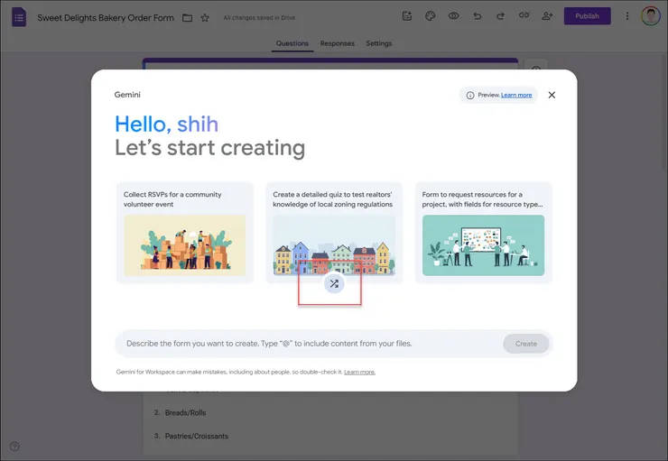Star the Sweet Delights Bakery form
The height and width of the screenshot is (461, 668).
[205, 18]
